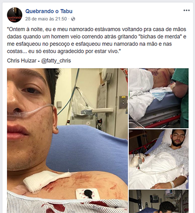The image size is (195, 213).
Task: Click the ECG electrode in the main photo
Action: [88, 194]
